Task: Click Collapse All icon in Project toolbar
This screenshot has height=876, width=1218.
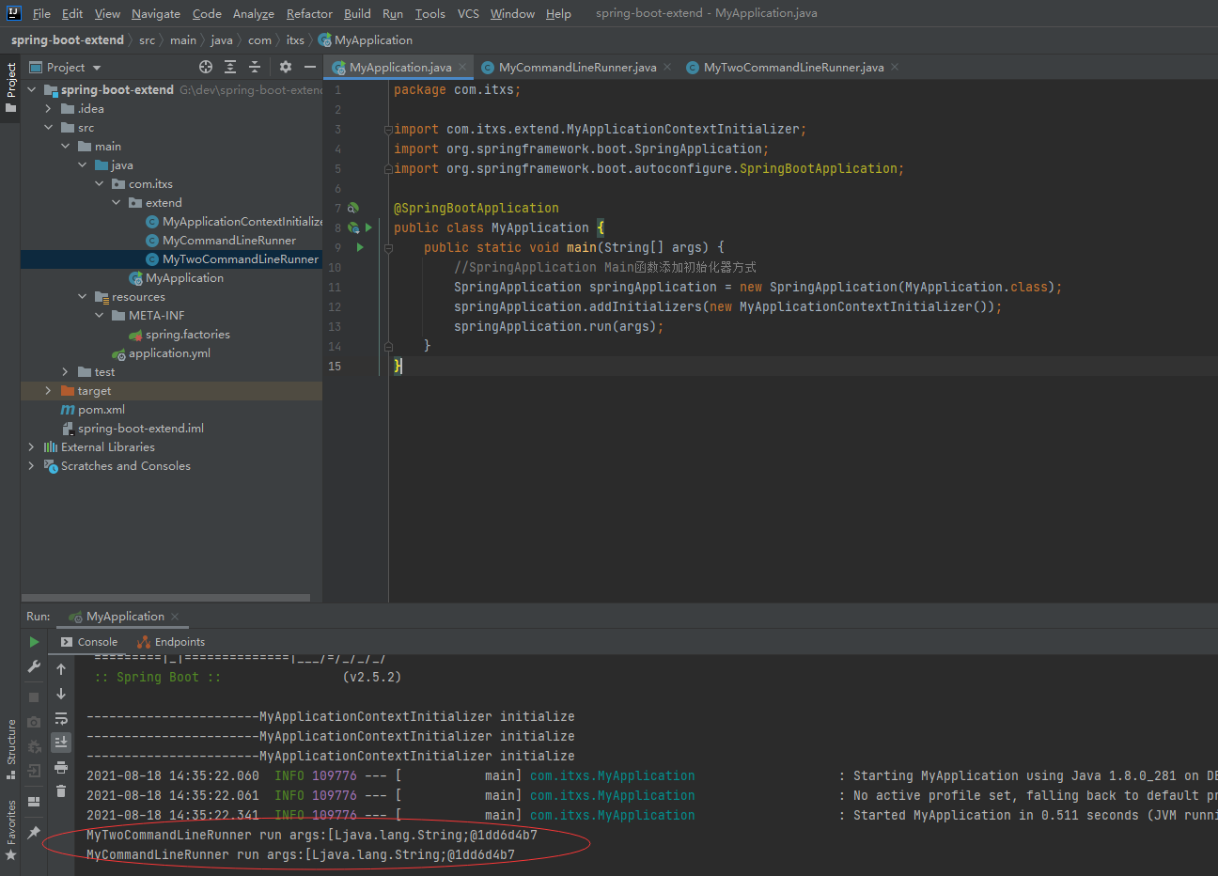Action: [x=255, y=67]
